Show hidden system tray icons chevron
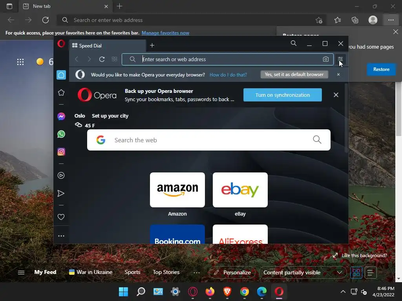402x301 pixels. tap(343, 292)
